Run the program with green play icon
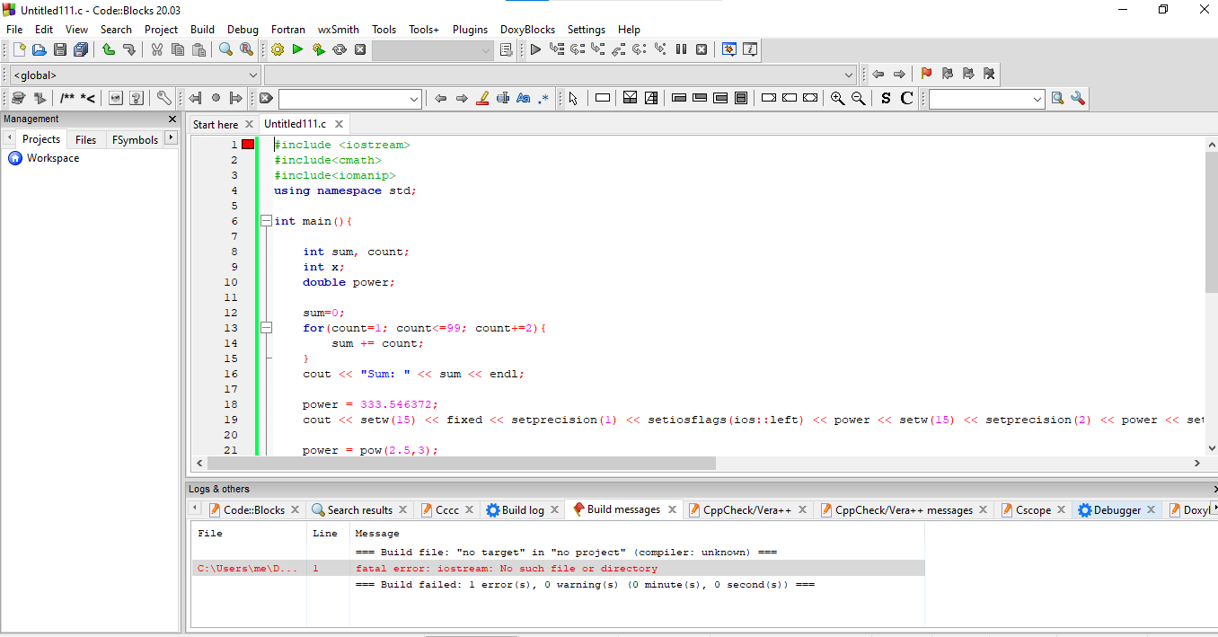 297,50
